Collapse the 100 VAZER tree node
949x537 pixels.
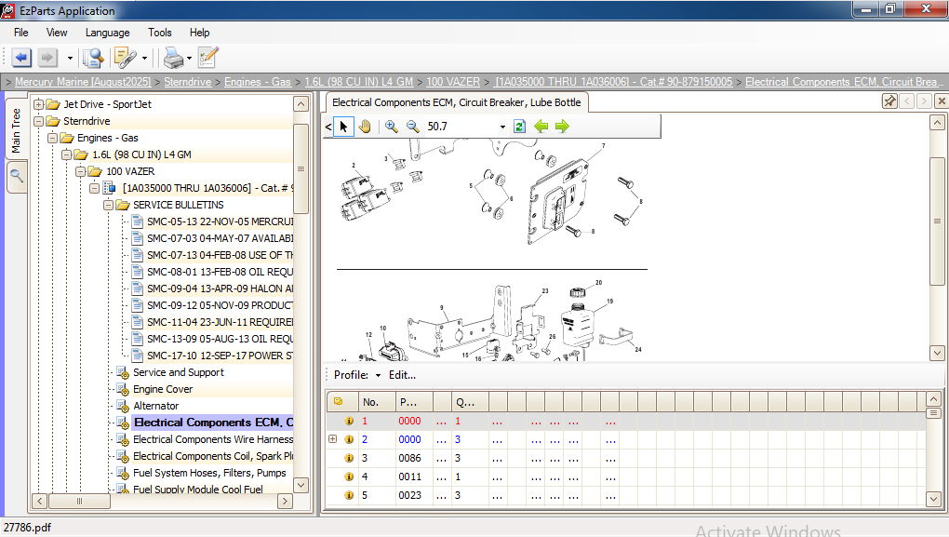pyautogui.click(x=81, y=171)
